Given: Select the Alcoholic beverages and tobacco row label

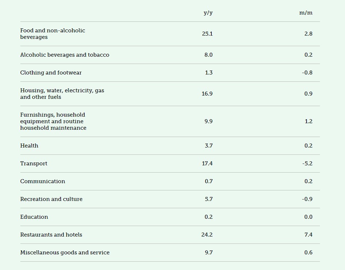Looking at the screenshot, I should (x=65, y=55).
